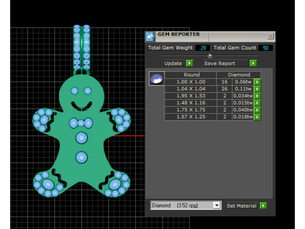Click the green arrow next to Save Report
This screenshot has width=305, height=229.
(253, 63)
